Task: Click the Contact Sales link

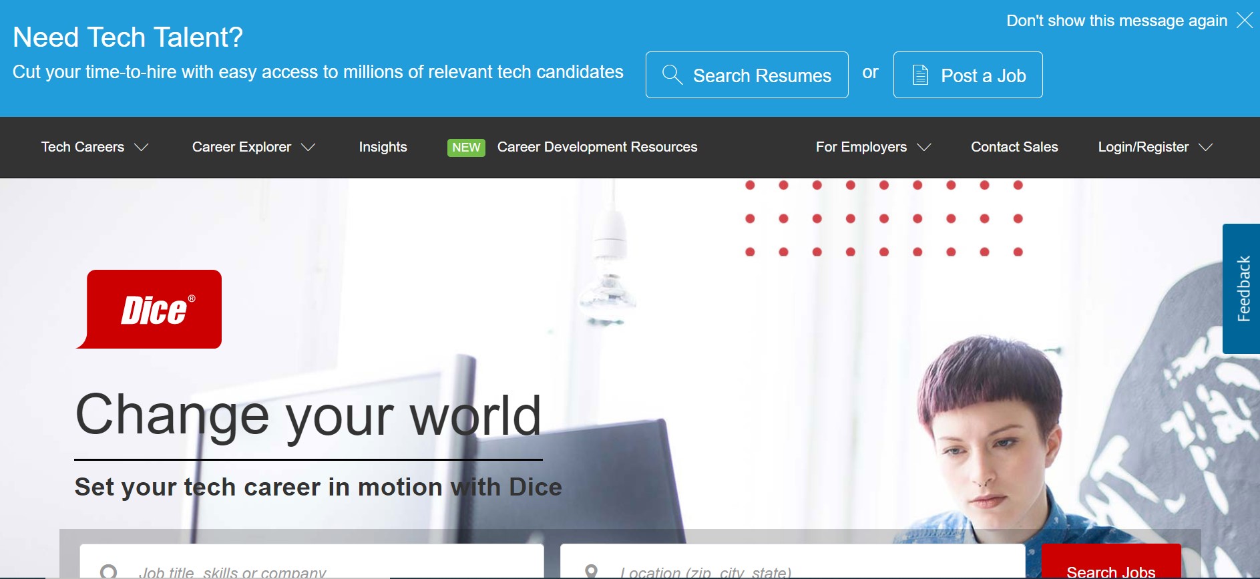Action: (x=1014, y=147)
